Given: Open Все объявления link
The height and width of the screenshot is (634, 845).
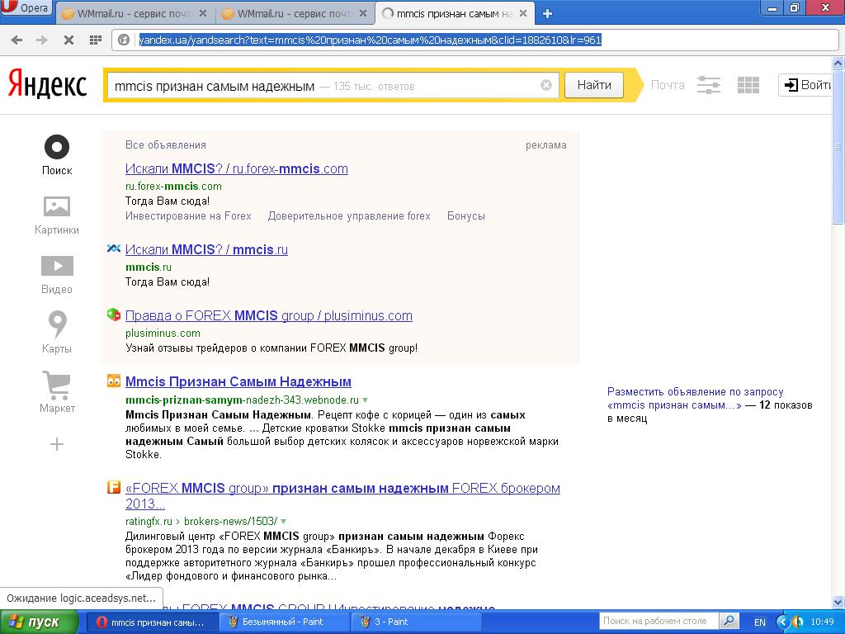Looking at the screenshot, I should (x=165, y=145).
